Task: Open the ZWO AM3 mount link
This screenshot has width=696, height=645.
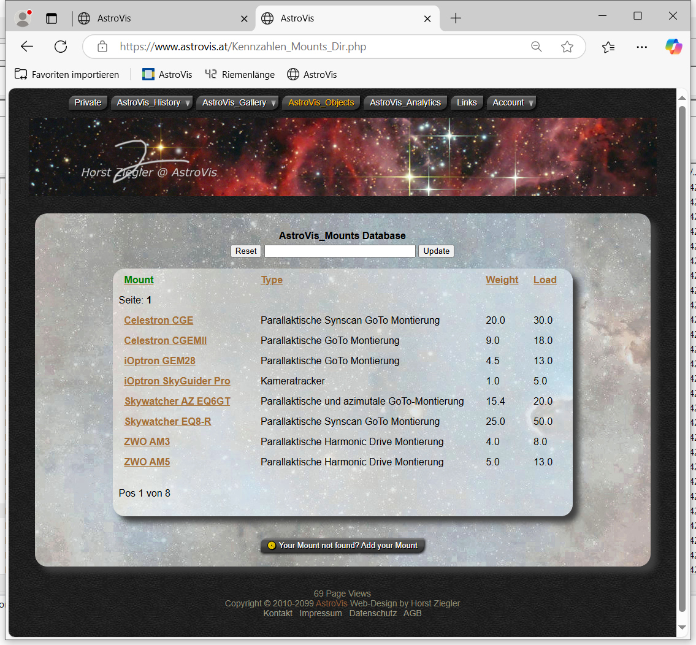Action: click(x=147, y=441)
